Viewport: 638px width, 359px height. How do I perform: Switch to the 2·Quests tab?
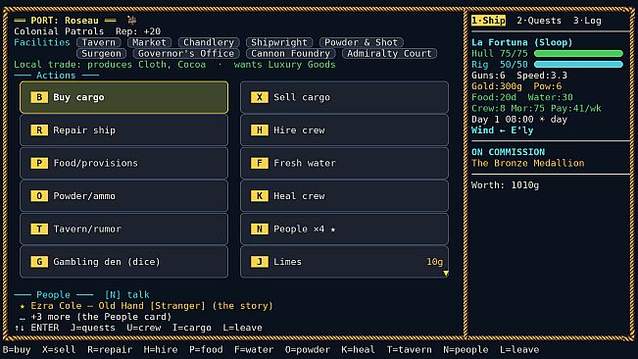539,21
